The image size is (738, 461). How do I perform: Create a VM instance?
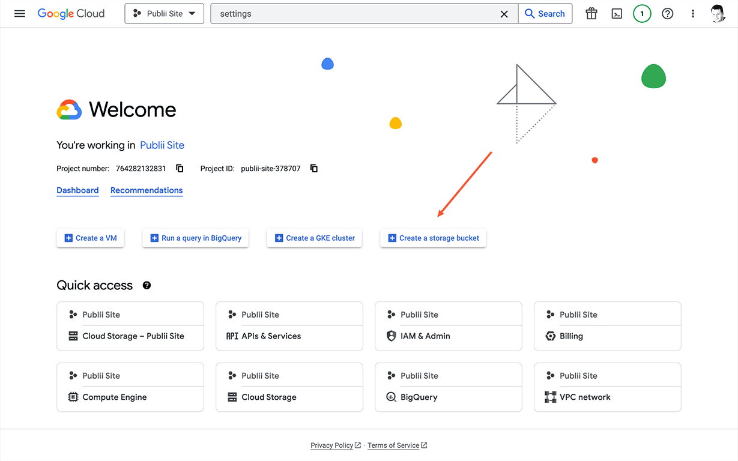90,238
